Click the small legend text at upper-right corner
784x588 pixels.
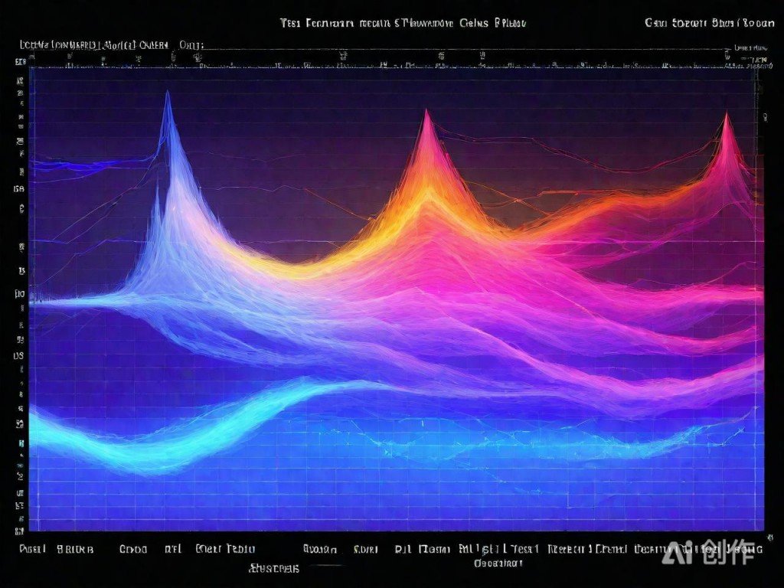tap(750, 47)
